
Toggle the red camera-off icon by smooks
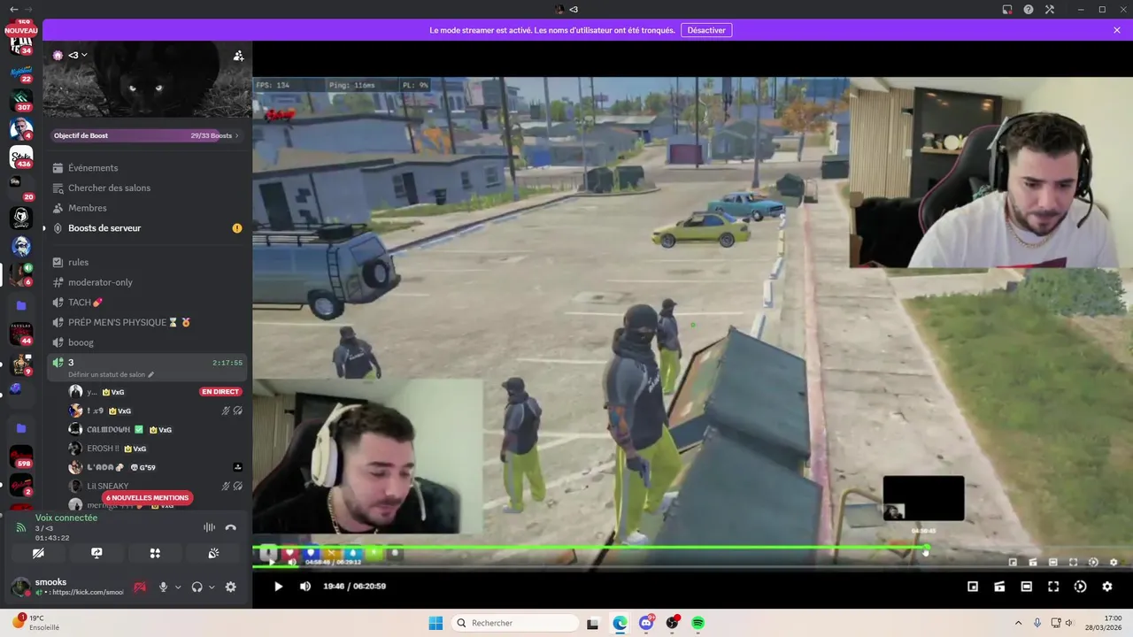139,587
